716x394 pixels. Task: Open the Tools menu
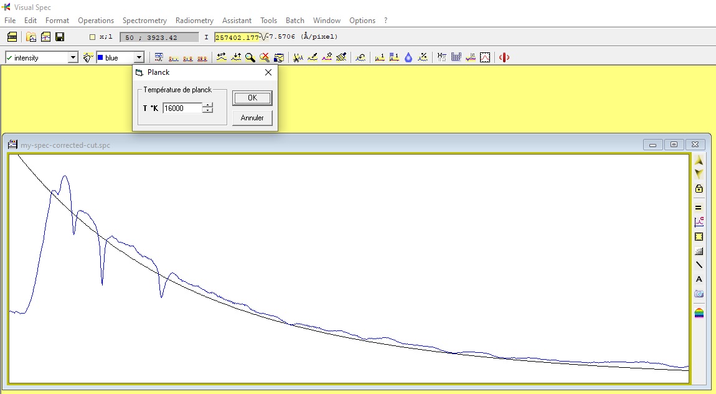pyautogui.click(x=268, y=21)
